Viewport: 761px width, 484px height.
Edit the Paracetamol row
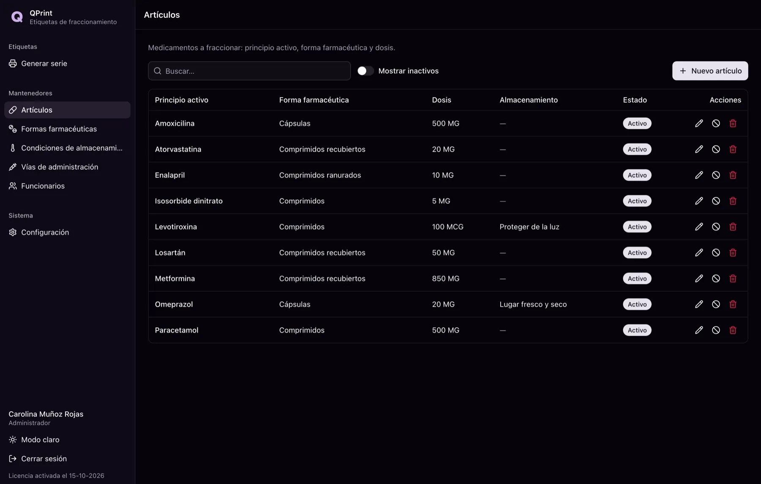coord(699,330)
